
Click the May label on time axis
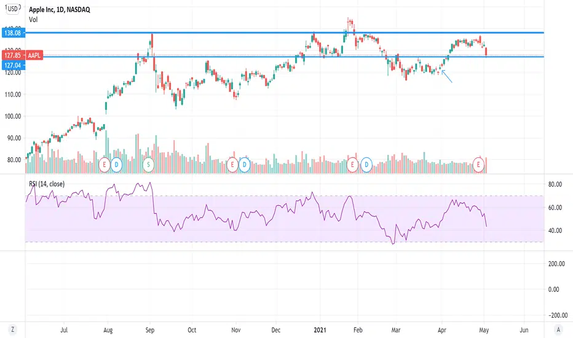pos(484,330)
